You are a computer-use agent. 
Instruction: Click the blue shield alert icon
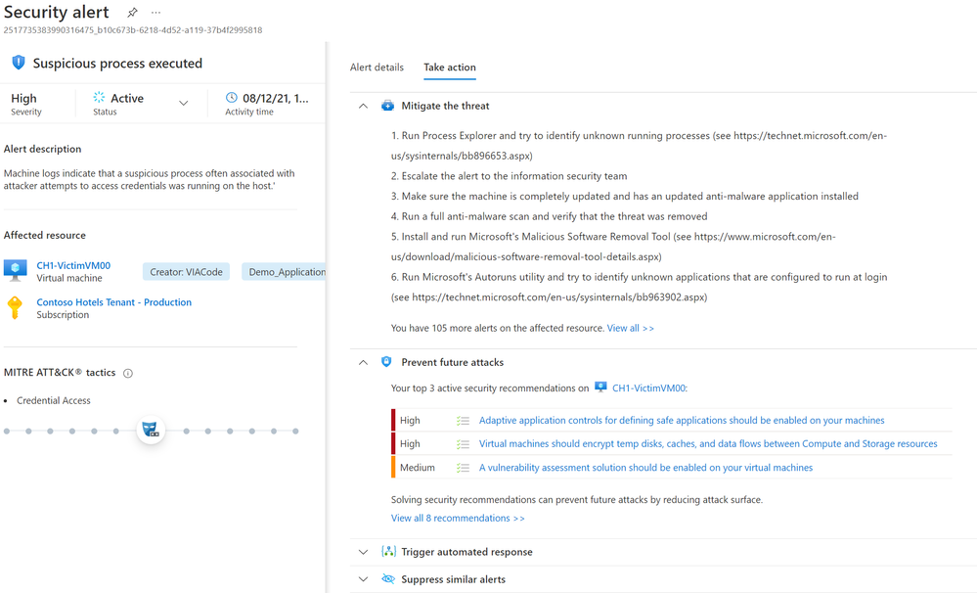pyautogui.click(x=19, y=63)
